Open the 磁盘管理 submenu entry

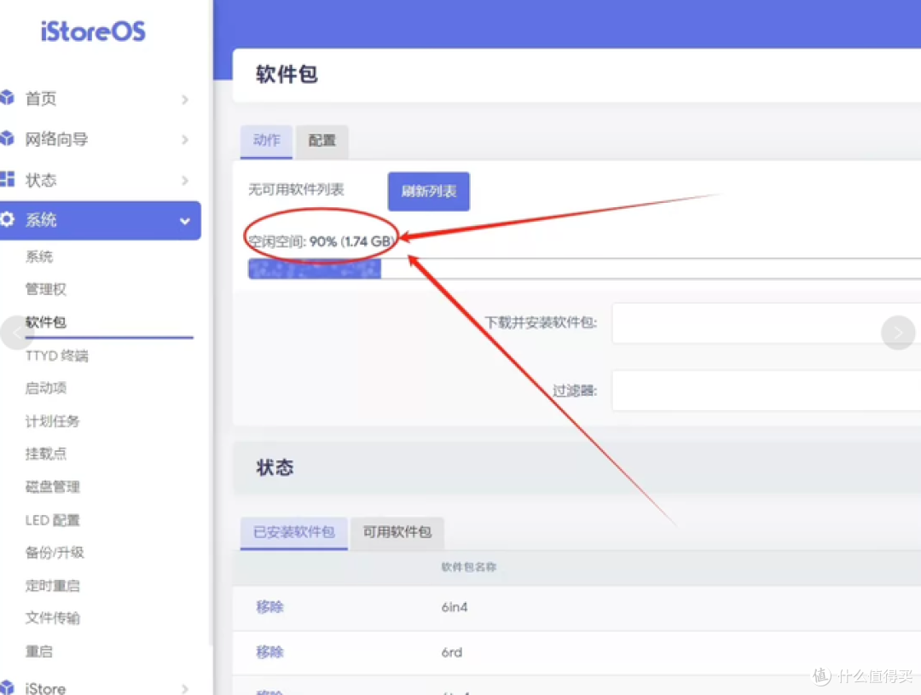point(52,486)
